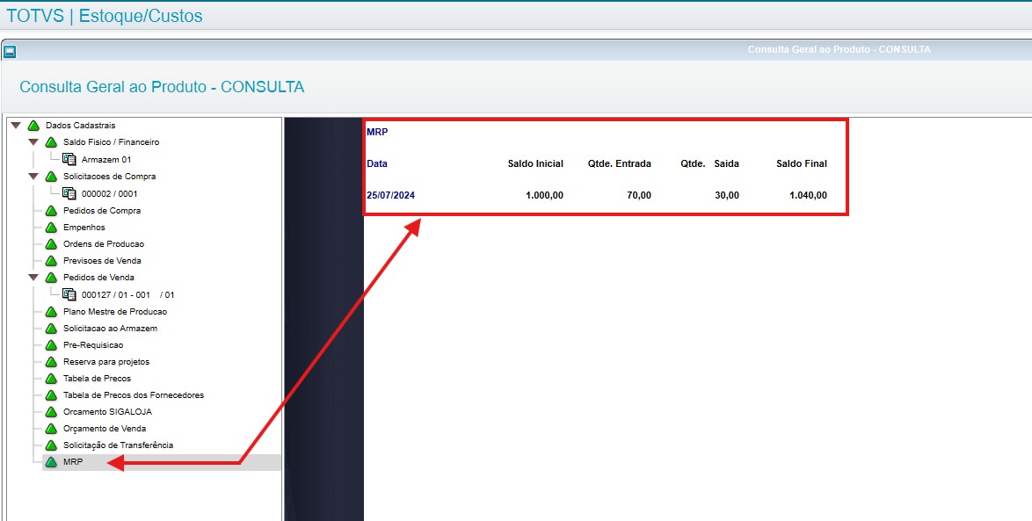Image resolution: width=1032 pixels, height=521 pixels.
Task: Select Solicitacao ao Armazem item
Action: pos(110,329)
